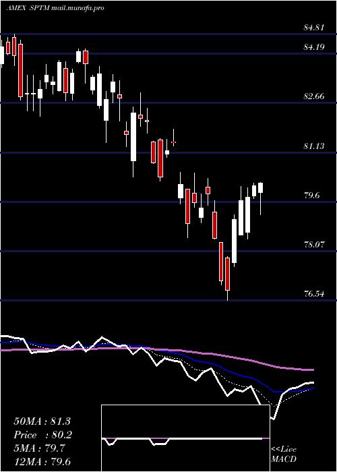Click the 84.81 price level label
337x472 pixels.
(x=314, y=28)
